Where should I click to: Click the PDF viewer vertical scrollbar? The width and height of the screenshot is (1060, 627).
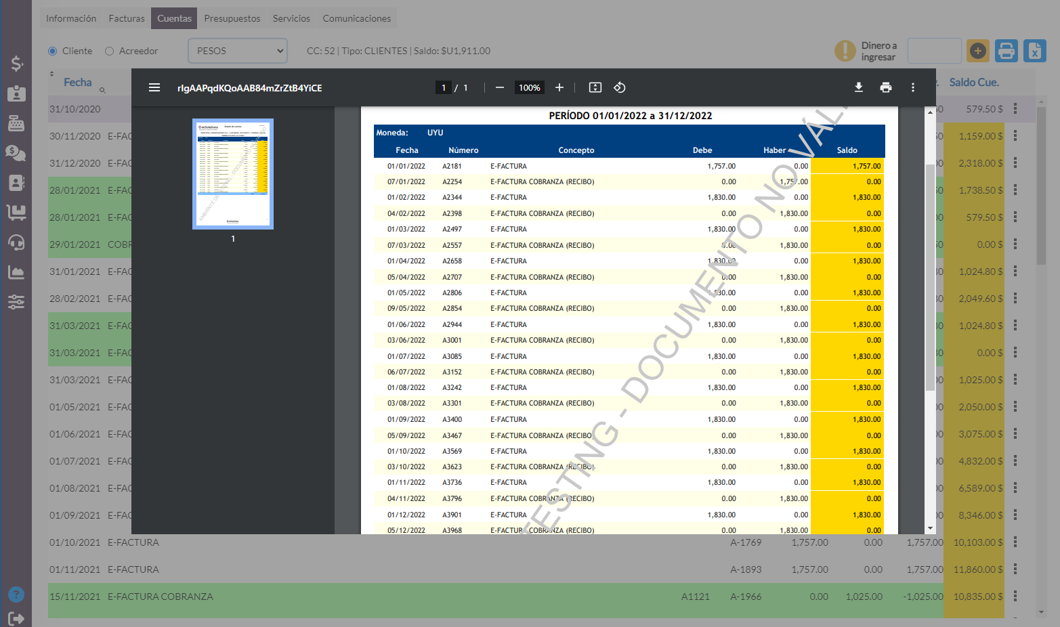pyautogui.click(x=930, y=271)
